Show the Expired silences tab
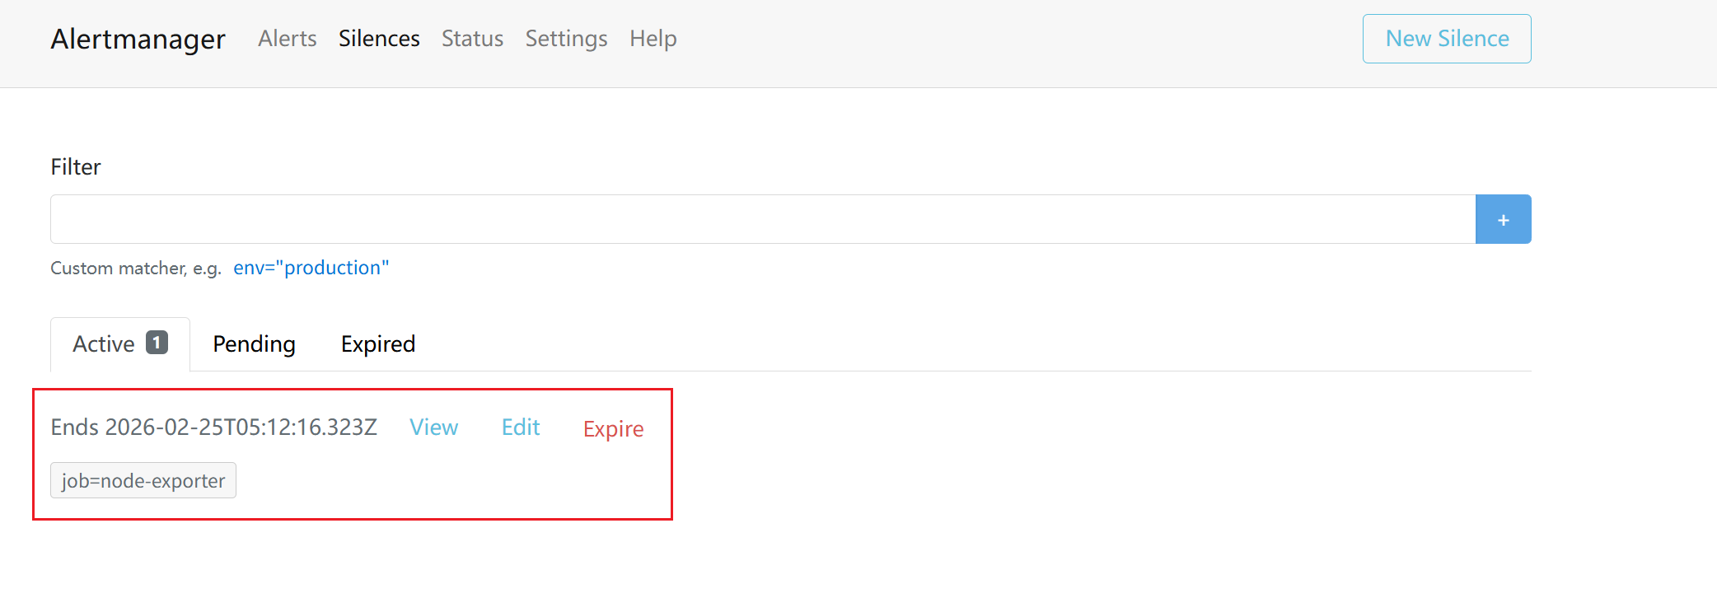Image resolution: width=1717 pixels, height=612 pixels. click(x=378, y=344)
